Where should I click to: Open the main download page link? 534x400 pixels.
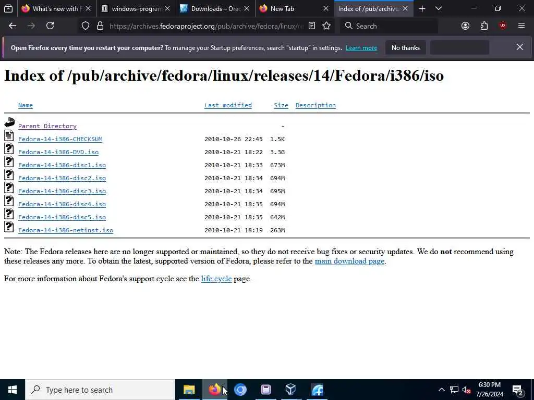(349, 261)
